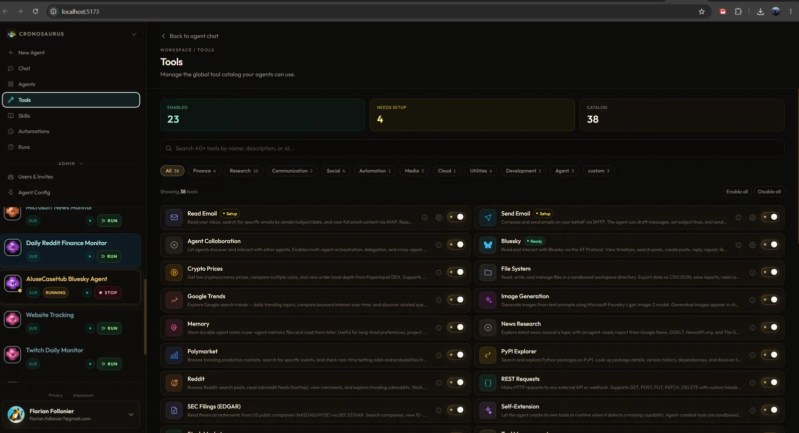Click the Reddit tool icon
799x433 pixels.
pos(174,383)
